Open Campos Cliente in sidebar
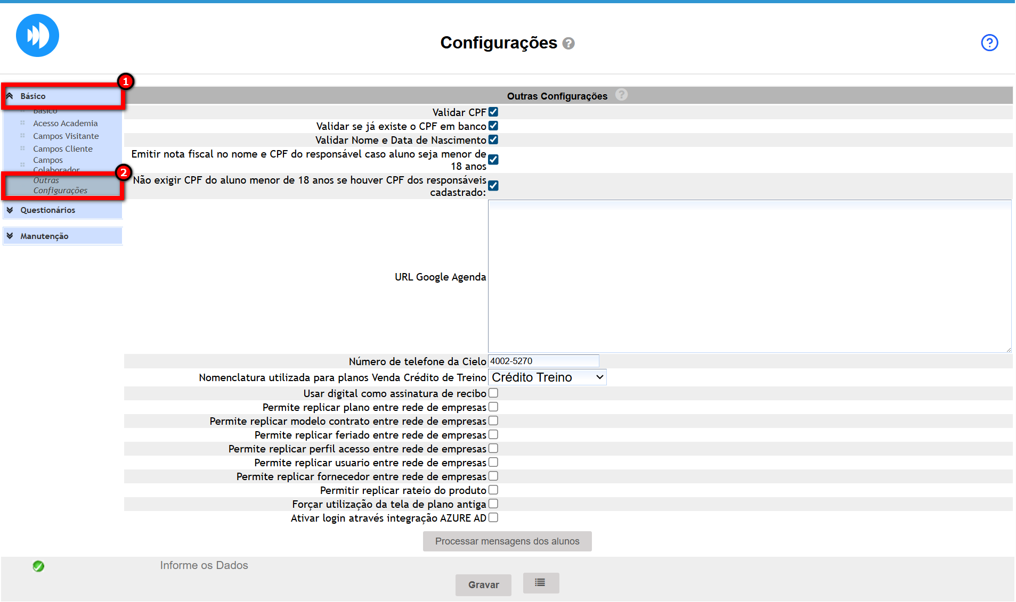This screenshot has width=1016, height=602. (62, 149)
